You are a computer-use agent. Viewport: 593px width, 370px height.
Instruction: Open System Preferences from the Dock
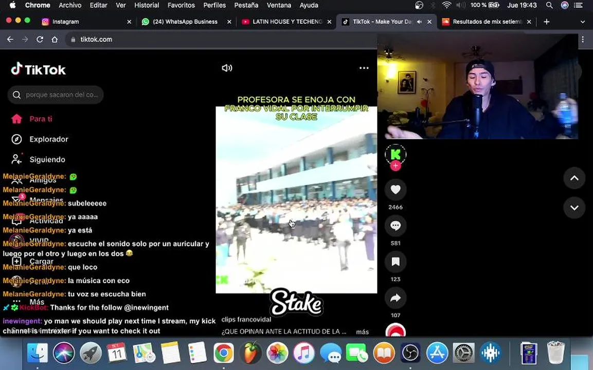point(464,353)
